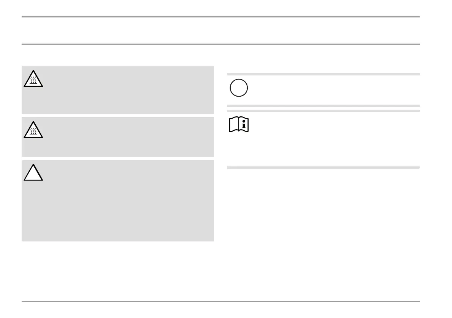Image resolution: width=452 pixels, height=318 pixels.
Task: Click the second horizontal line under header
Action: coord(220,44)
